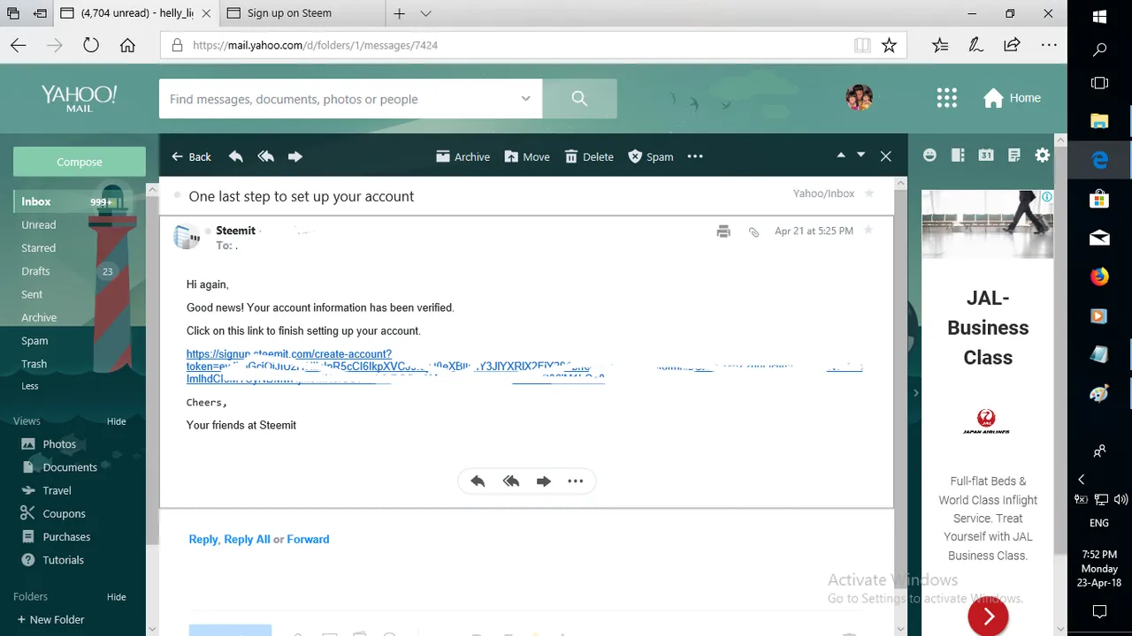The width and height of the screenshot is (1132, 636).
Task: Click the bottom reply arrow icon
Action: 478,481
